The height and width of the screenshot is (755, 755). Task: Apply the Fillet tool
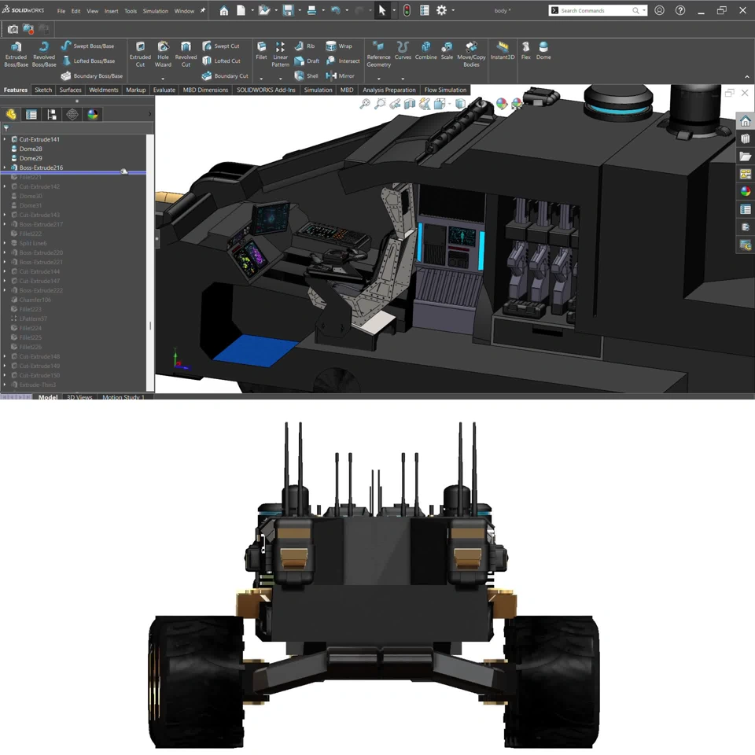point(261,51)
